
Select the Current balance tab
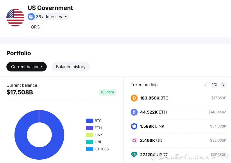pos(27,67)
